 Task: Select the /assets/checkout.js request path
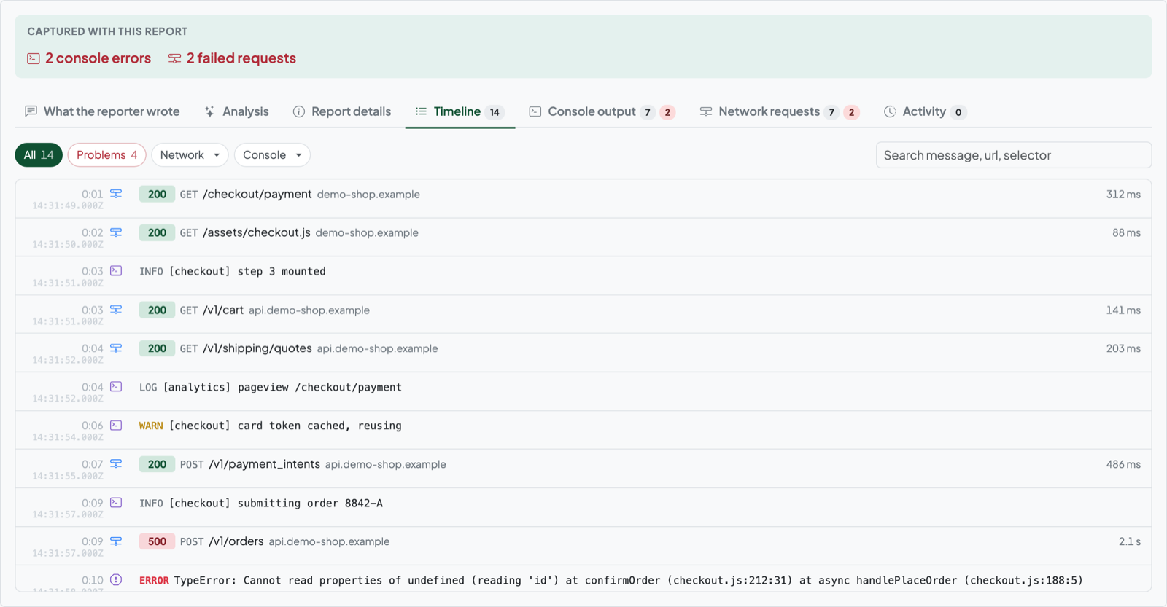point(257,232)
